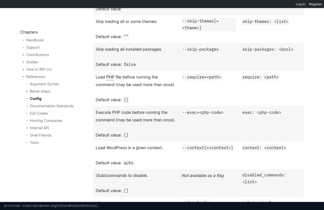Click the context: <context> config code

[x=264, y=148]
